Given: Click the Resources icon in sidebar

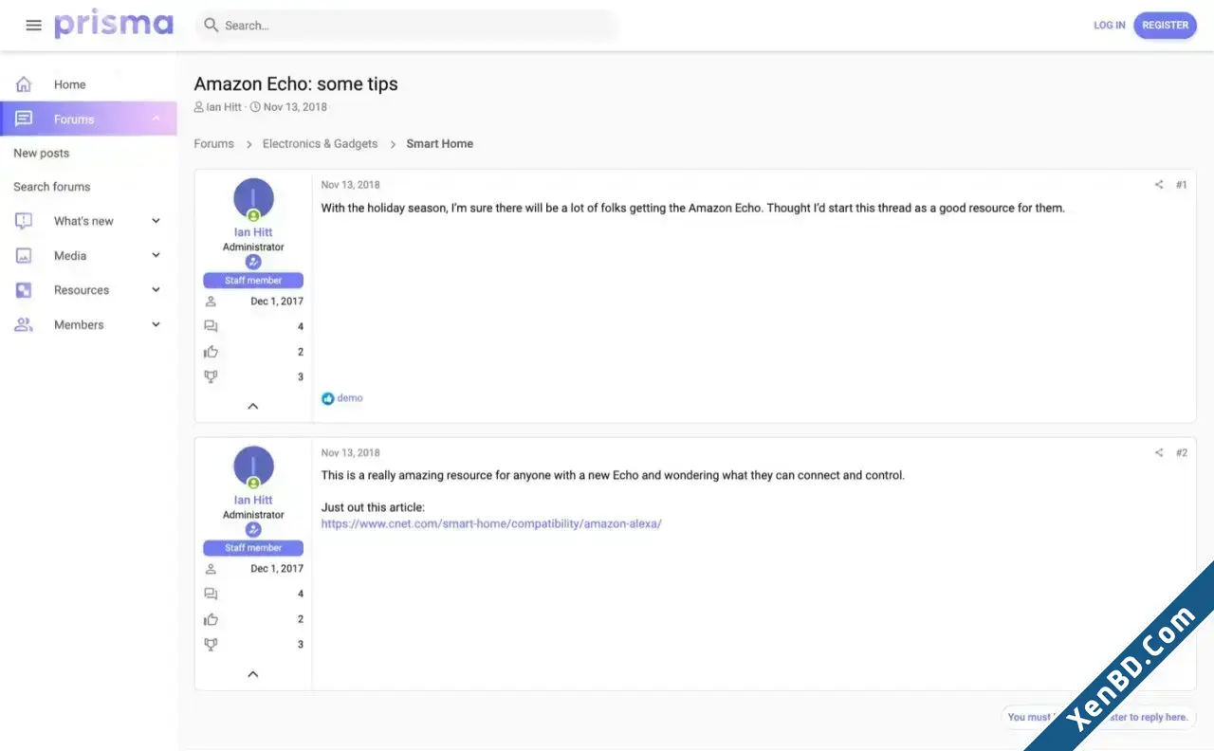Looking at the screenshot, I should [24, 290].
